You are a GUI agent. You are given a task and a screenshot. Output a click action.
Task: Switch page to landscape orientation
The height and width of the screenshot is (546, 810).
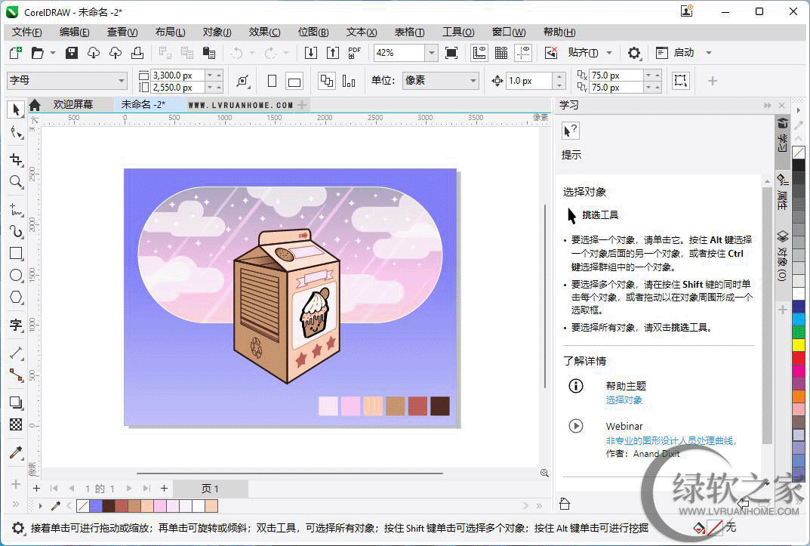[294, 82]
